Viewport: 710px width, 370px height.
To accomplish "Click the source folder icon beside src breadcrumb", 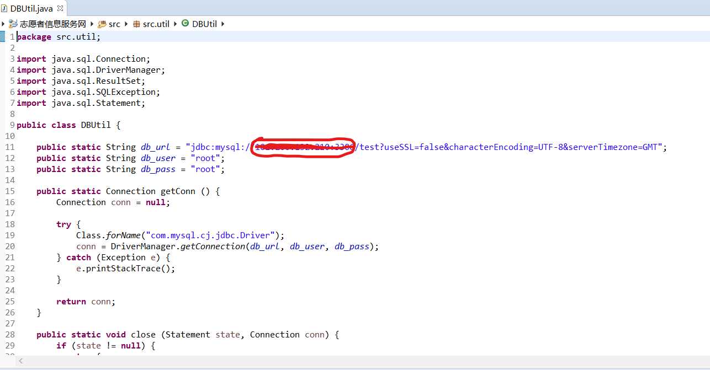I will point(102,24).
